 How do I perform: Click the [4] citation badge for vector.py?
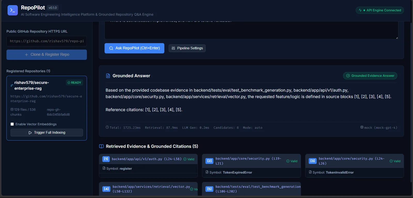[106, 189]
